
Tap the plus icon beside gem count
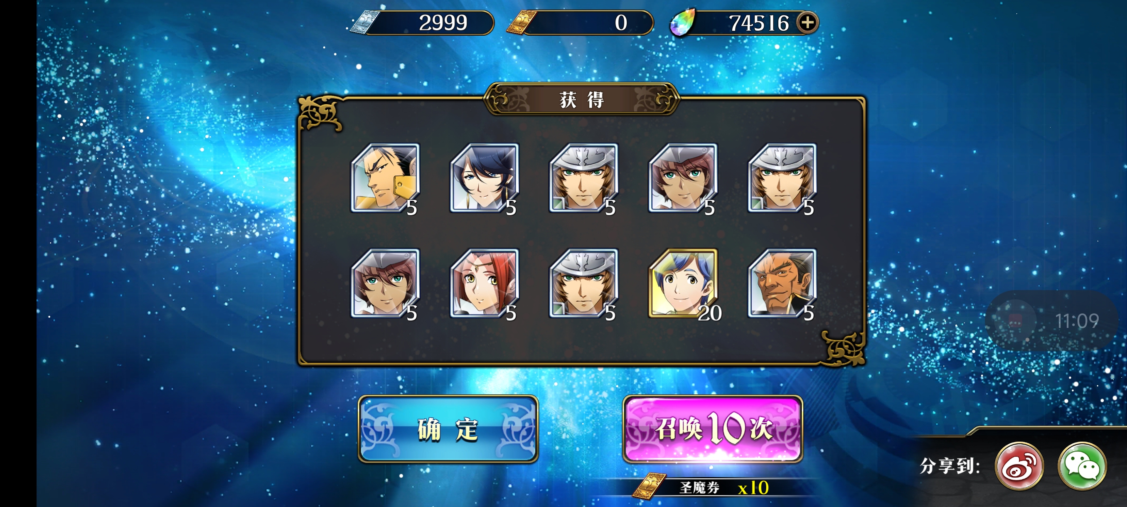pyautogui.click(x=807, y=22)
